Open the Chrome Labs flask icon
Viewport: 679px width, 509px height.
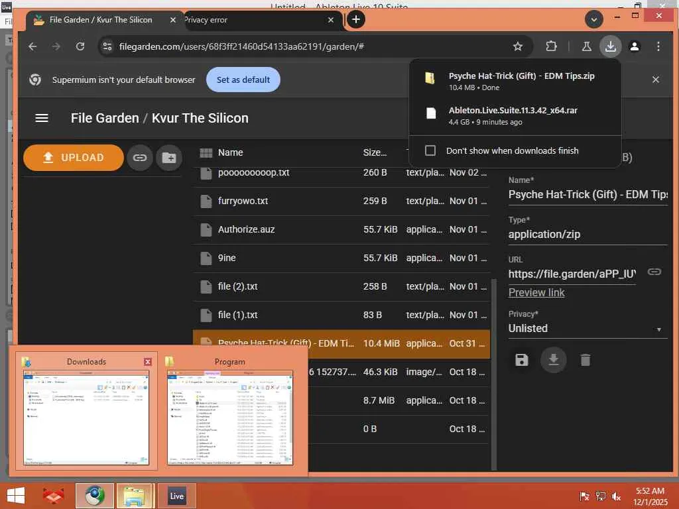pos(587,46)
